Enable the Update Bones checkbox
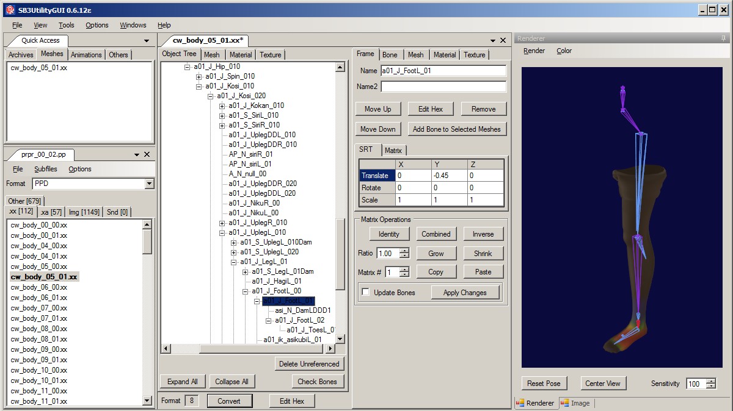The height and width of the screenshot is (411, 733). point(365,293)
